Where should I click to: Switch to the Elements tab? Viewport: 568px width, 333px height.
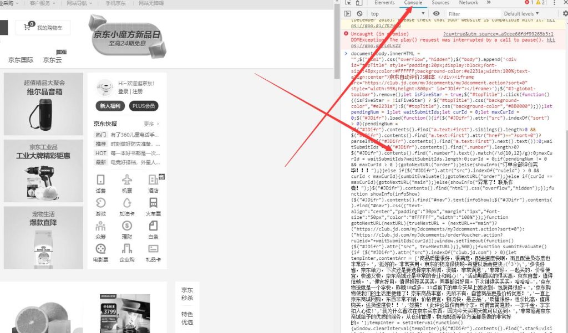coord(384,3)
